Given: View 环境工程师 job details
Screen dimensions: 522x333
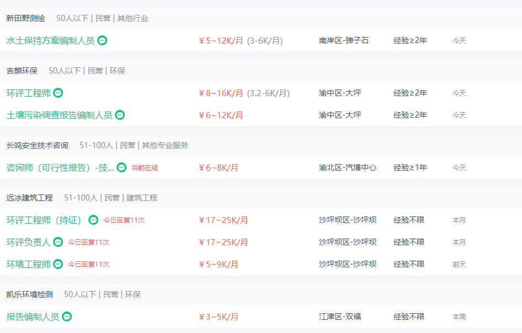Looking at the screenshot, I should (x=28, y=264).
